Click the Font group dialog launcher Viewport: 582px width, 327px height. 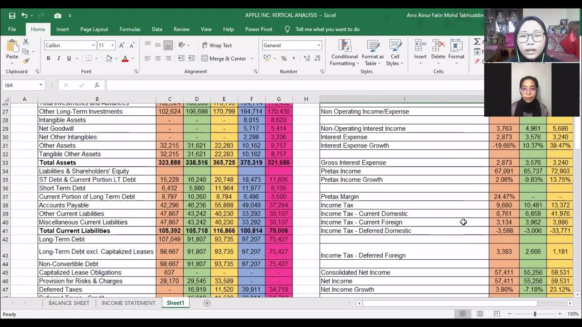click(x=136, y=72)
